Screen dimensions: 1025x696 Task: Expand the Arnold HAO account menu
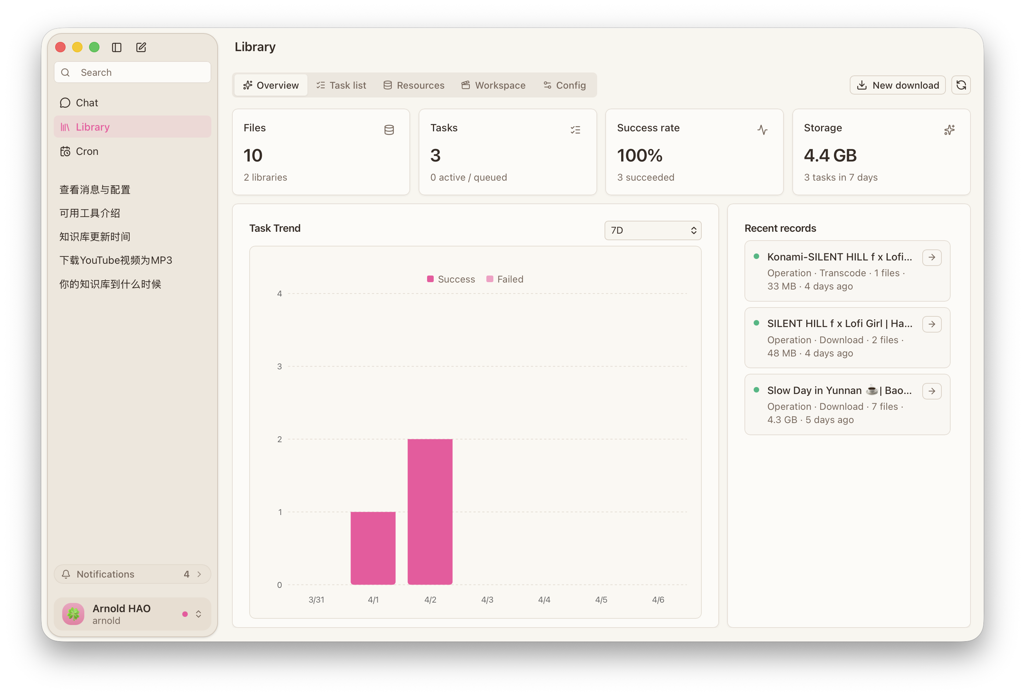pos(198,614)
